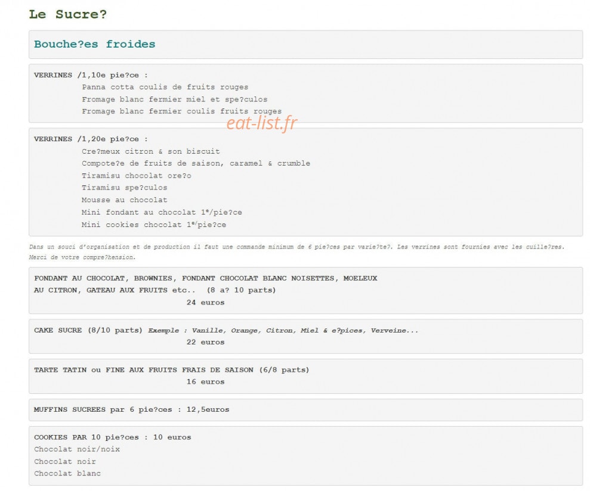Select Panna cotta coulis de fruits rouges

point(165,87)
